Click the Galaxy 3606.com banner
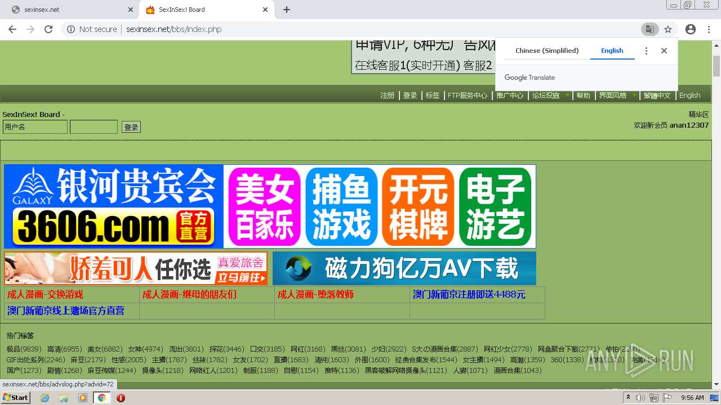Image resolution: width=721 pixels, height=405 pixels. pyautogui.click(x=114, y=206)
